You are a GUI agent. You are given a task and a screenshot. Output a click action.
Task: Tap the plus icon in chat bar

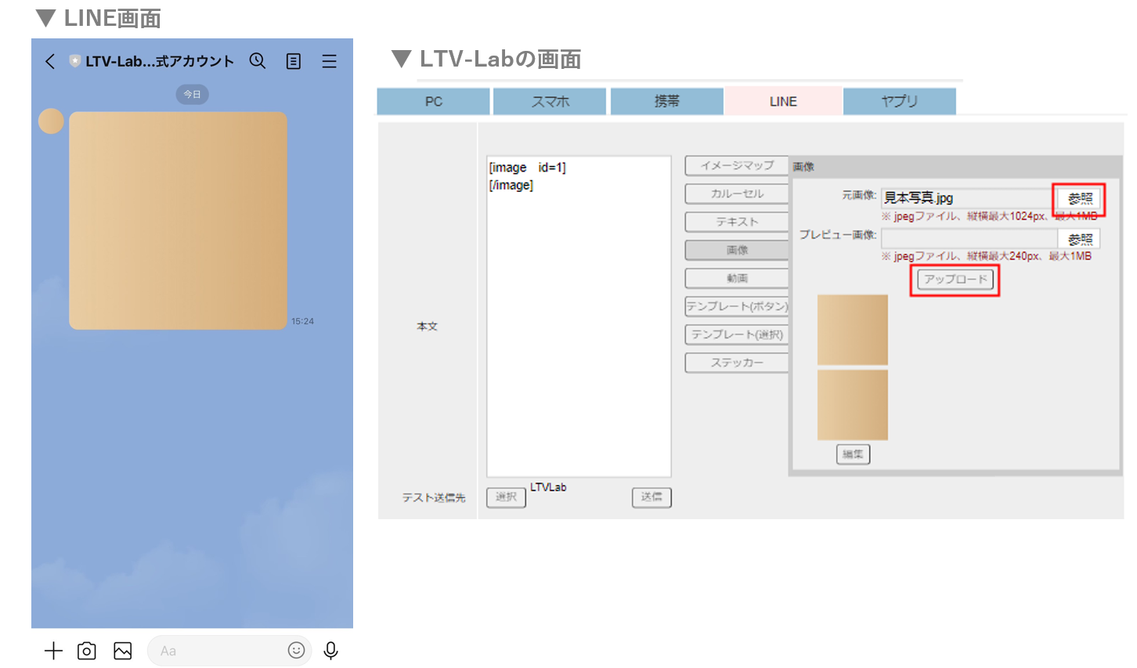53,651
